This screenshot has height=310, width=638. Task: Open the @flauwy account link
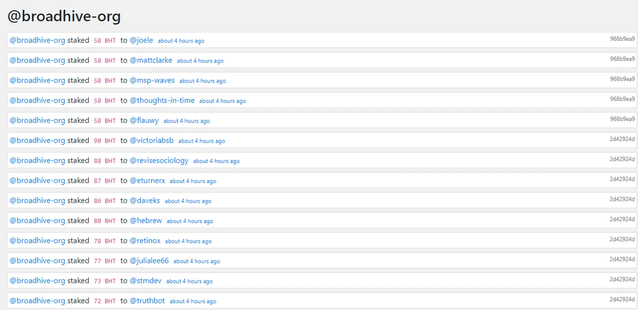tap(145, 120)
